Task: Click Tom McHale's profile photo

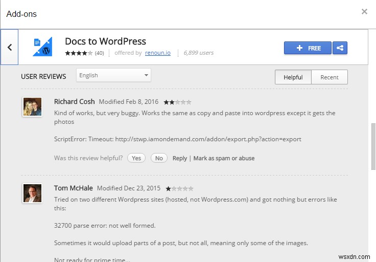Action: click(x=32, y=193)
